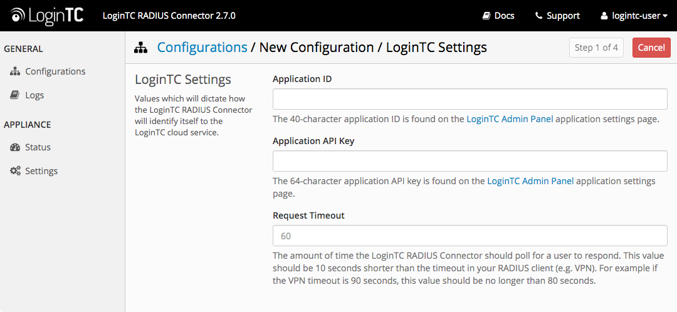Click the Settings gears icon
677x312 pixels.
tap(15, 171)
